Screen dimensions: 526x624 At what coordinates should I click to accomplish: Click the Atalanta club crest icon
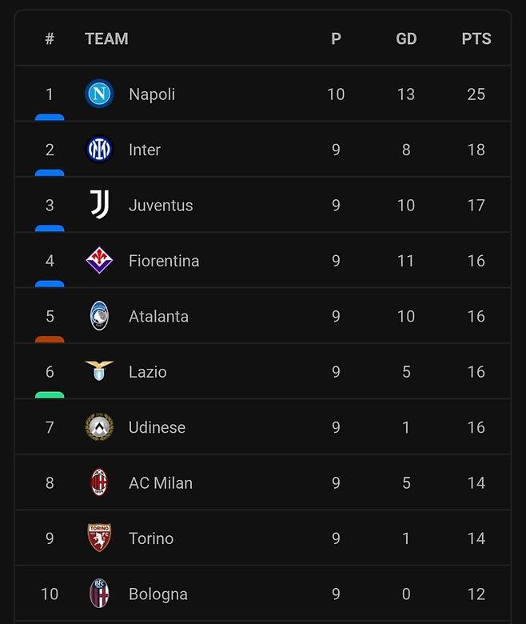99,316
